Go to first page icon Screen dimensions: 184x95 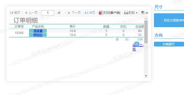(x=12, y=13)
